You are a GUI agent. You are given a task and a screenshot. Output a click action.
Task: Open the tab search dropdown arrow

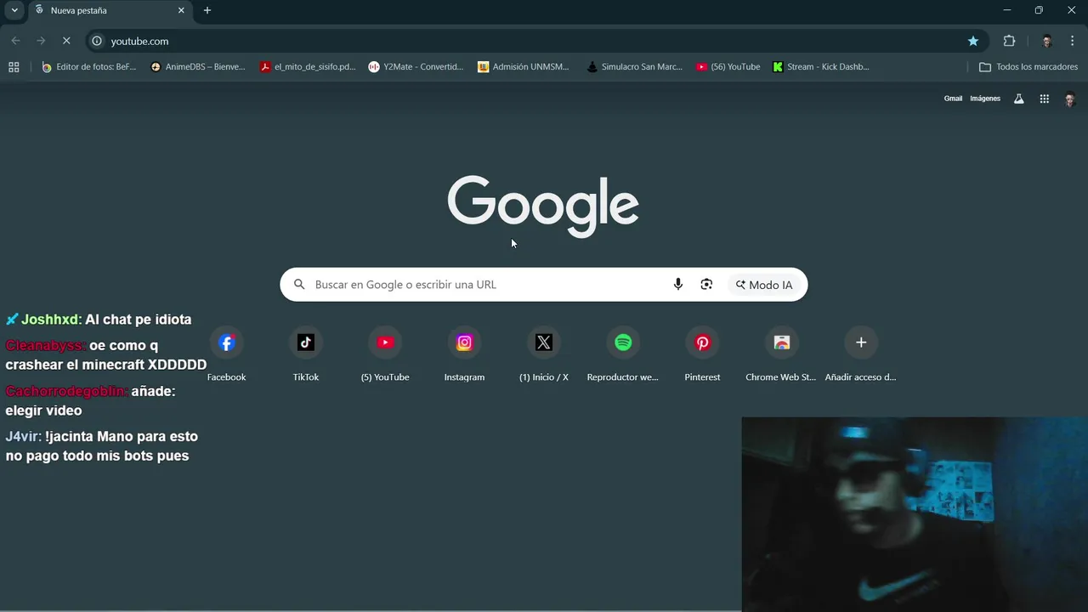[x=14, y=10]
